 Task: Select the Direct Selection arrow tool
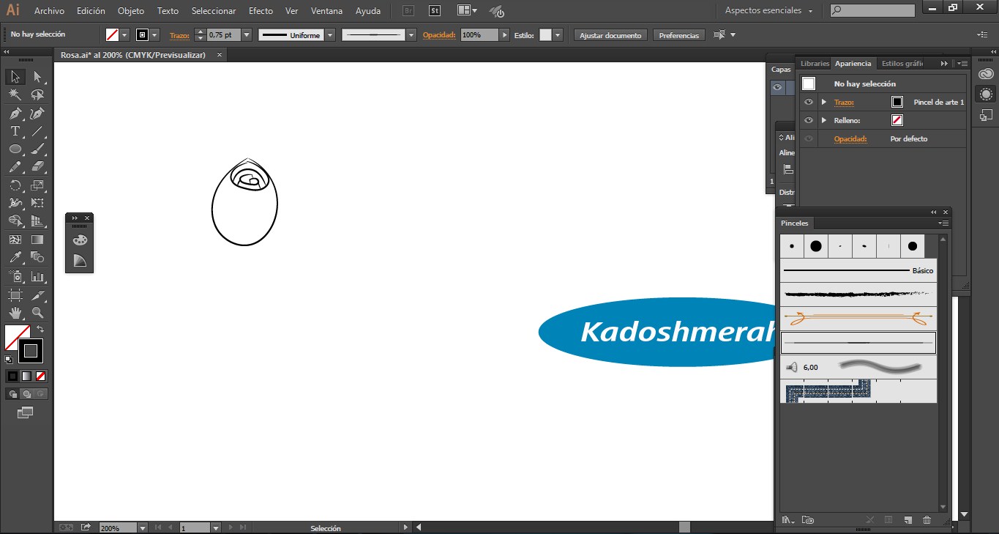37,77
